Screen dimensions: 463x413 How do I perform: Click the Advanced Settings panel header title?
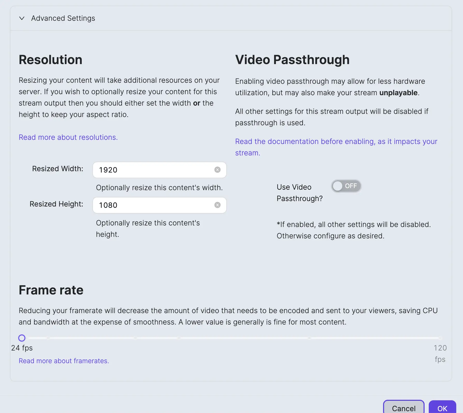[63, 18]
